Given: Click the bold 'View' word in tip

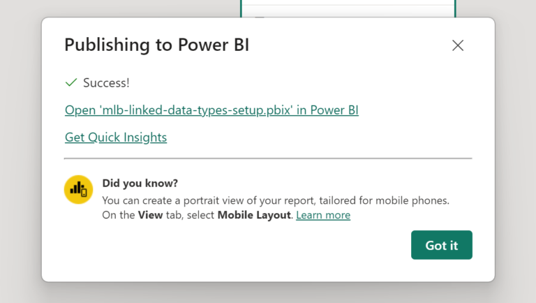Looking at the screenshot, I should (151, 215).
